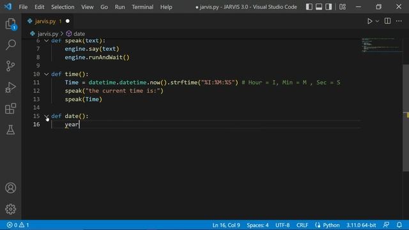Screen dimensions: 409x230
Task: Open the Manage gear menu
Action: tap(10, 209)
